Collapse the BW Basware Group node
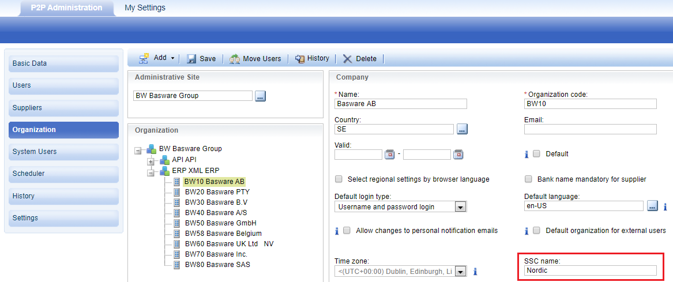The height and width of the screenshot is (282, 673). coord(138,151)
